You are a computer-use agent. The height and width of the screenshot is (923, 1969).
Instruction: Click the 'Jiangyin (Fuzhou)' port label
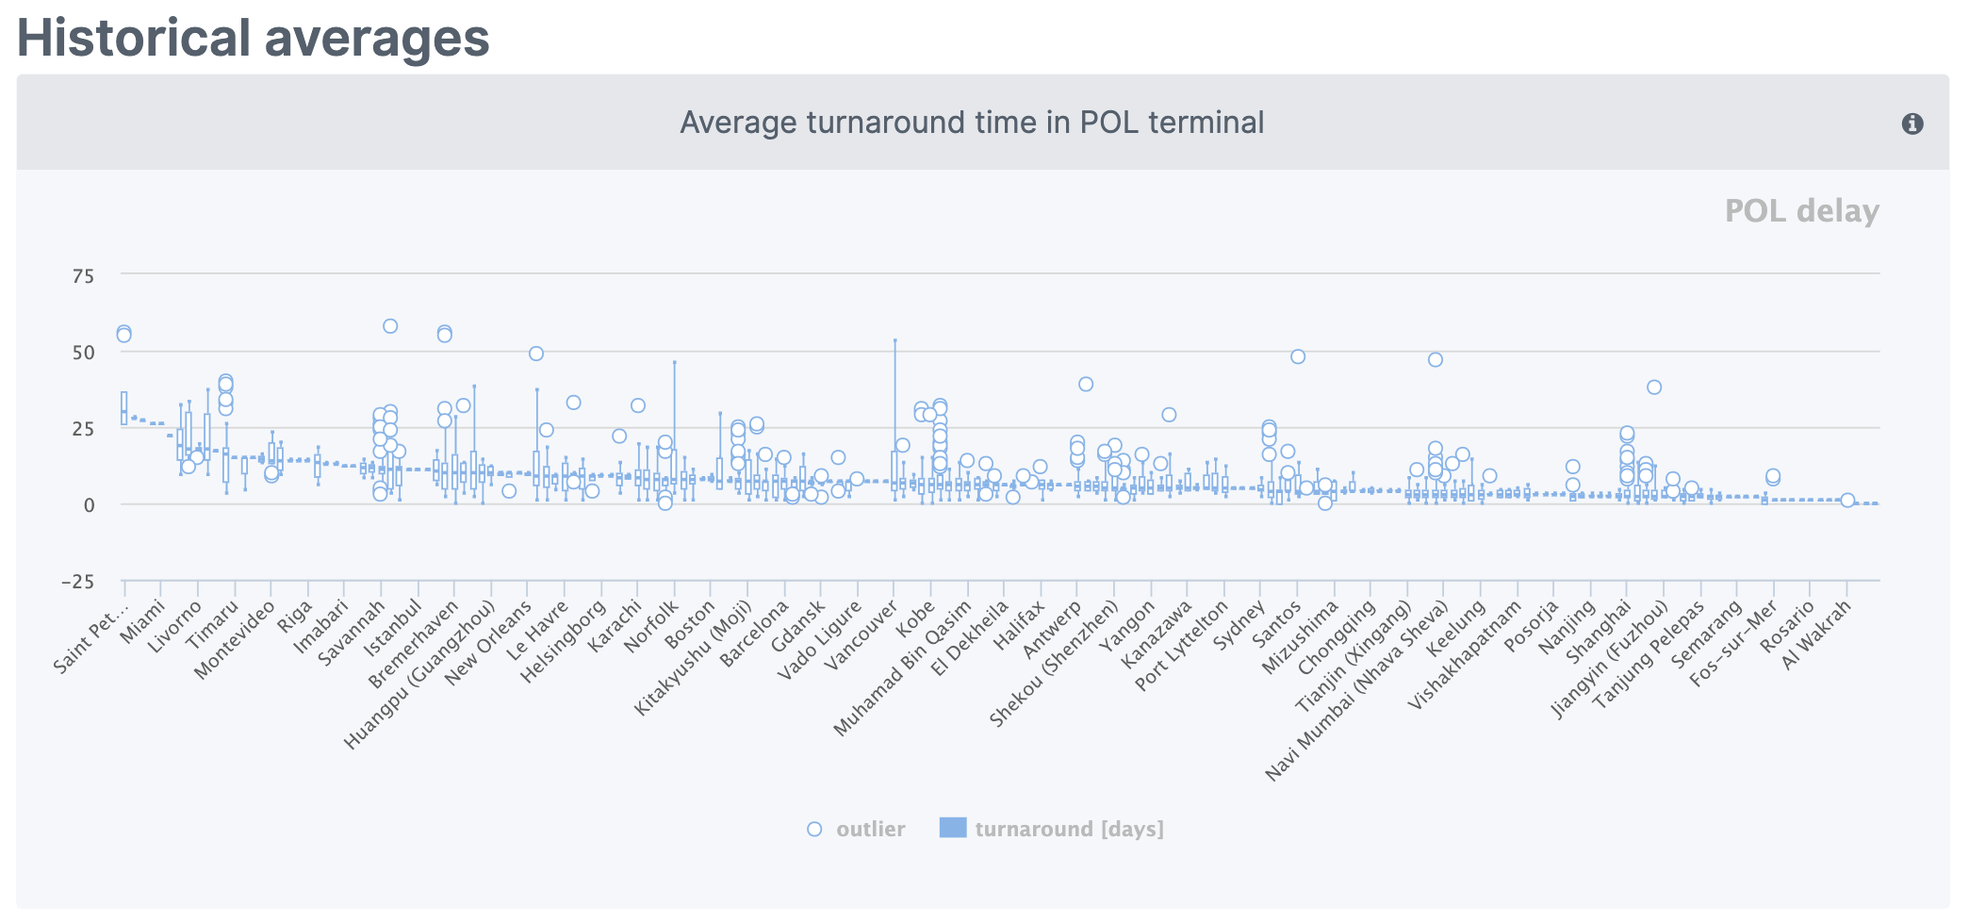[1611, 660]
